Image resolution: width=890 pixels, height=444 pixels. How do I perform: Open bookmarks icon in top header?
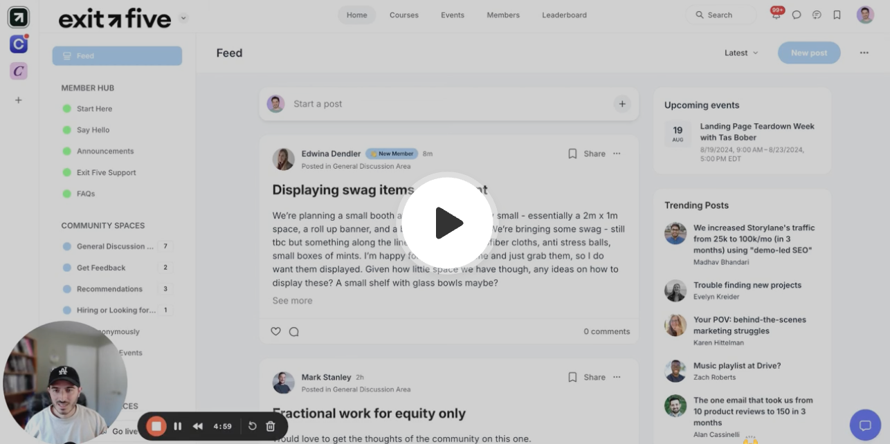[x=837, y=15]
